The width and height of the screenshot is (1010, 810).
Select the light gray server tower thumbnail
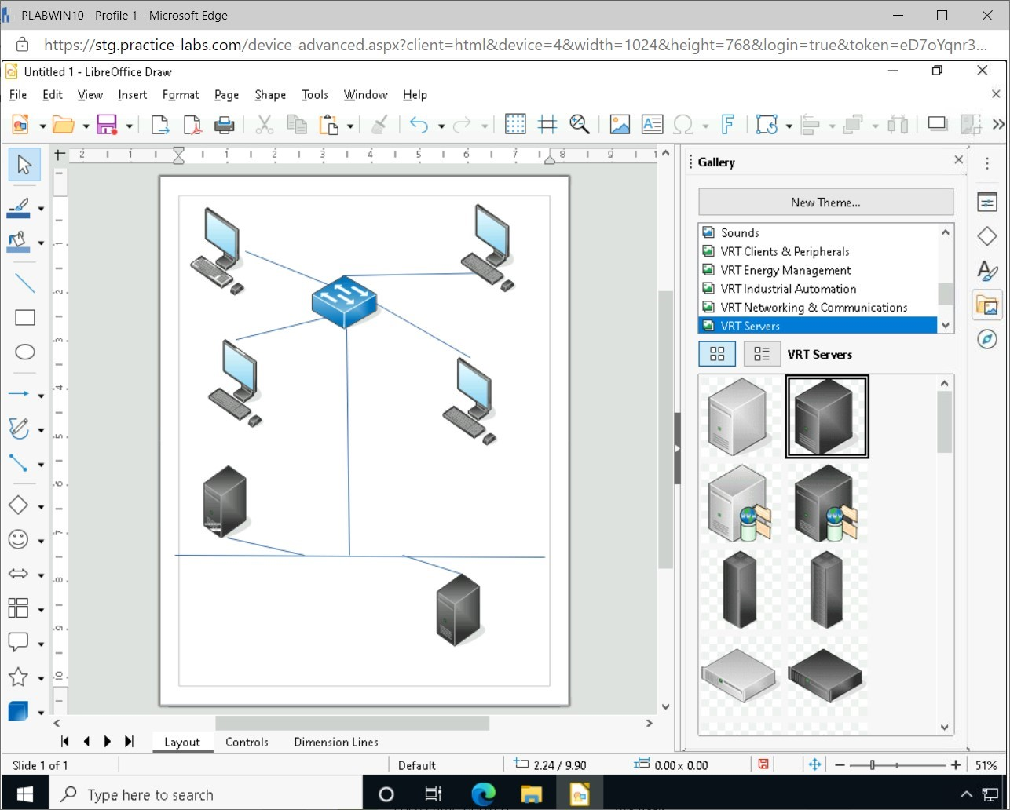[x=737, y=416]
